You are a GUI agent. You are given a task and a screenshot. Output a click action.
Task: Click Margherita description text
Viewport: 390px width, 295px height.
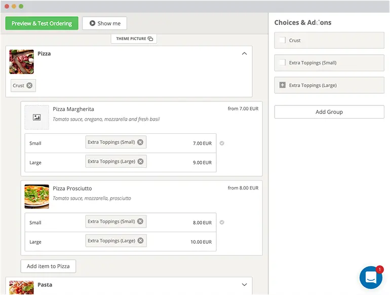point(106,119)
